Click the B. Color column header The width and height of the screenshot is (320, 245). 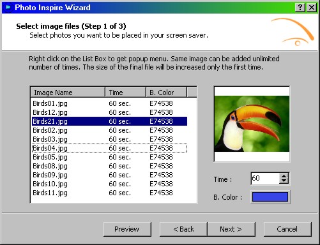166,93
